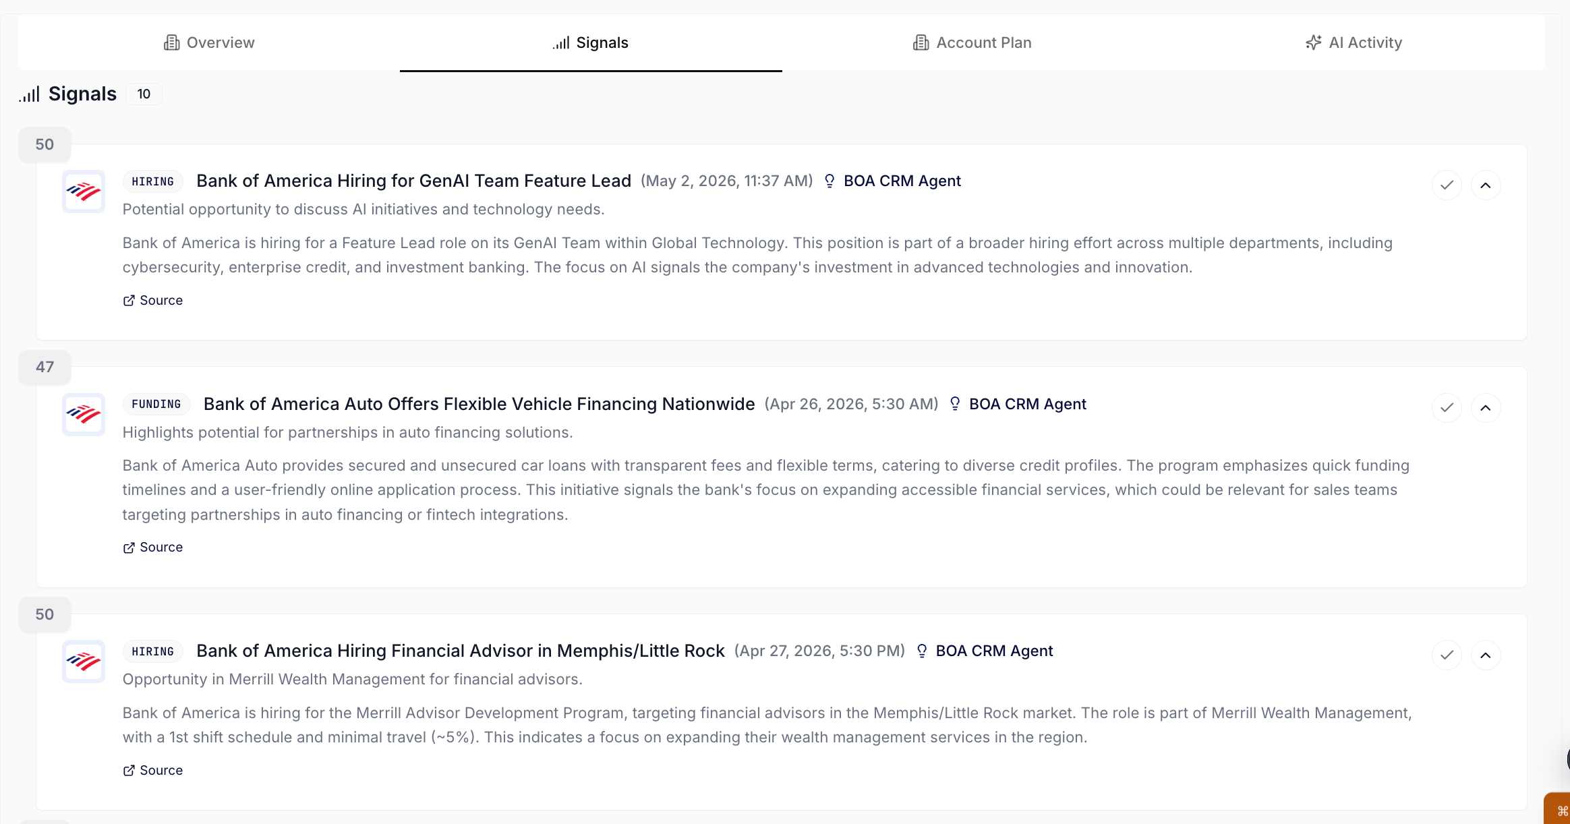Viewport: 1570px width, 824px height.
Task: Open Source link for Financial Advisor signal
Action: [x=153, y=770]
